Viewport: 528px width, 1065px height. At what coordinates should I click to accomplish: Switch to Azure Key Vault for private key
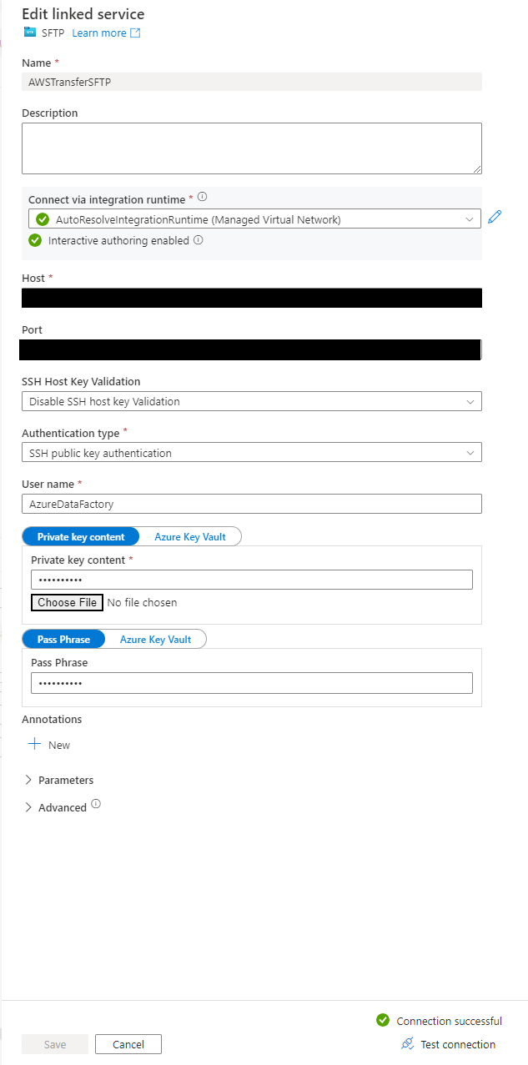point(190,536)
